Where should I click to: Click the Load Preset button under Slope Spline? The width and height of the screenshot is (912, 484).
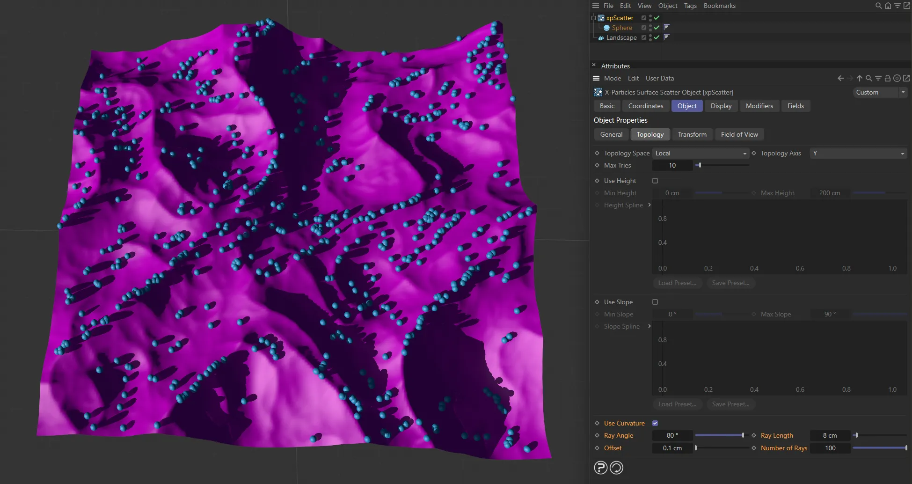pos(677,404)
